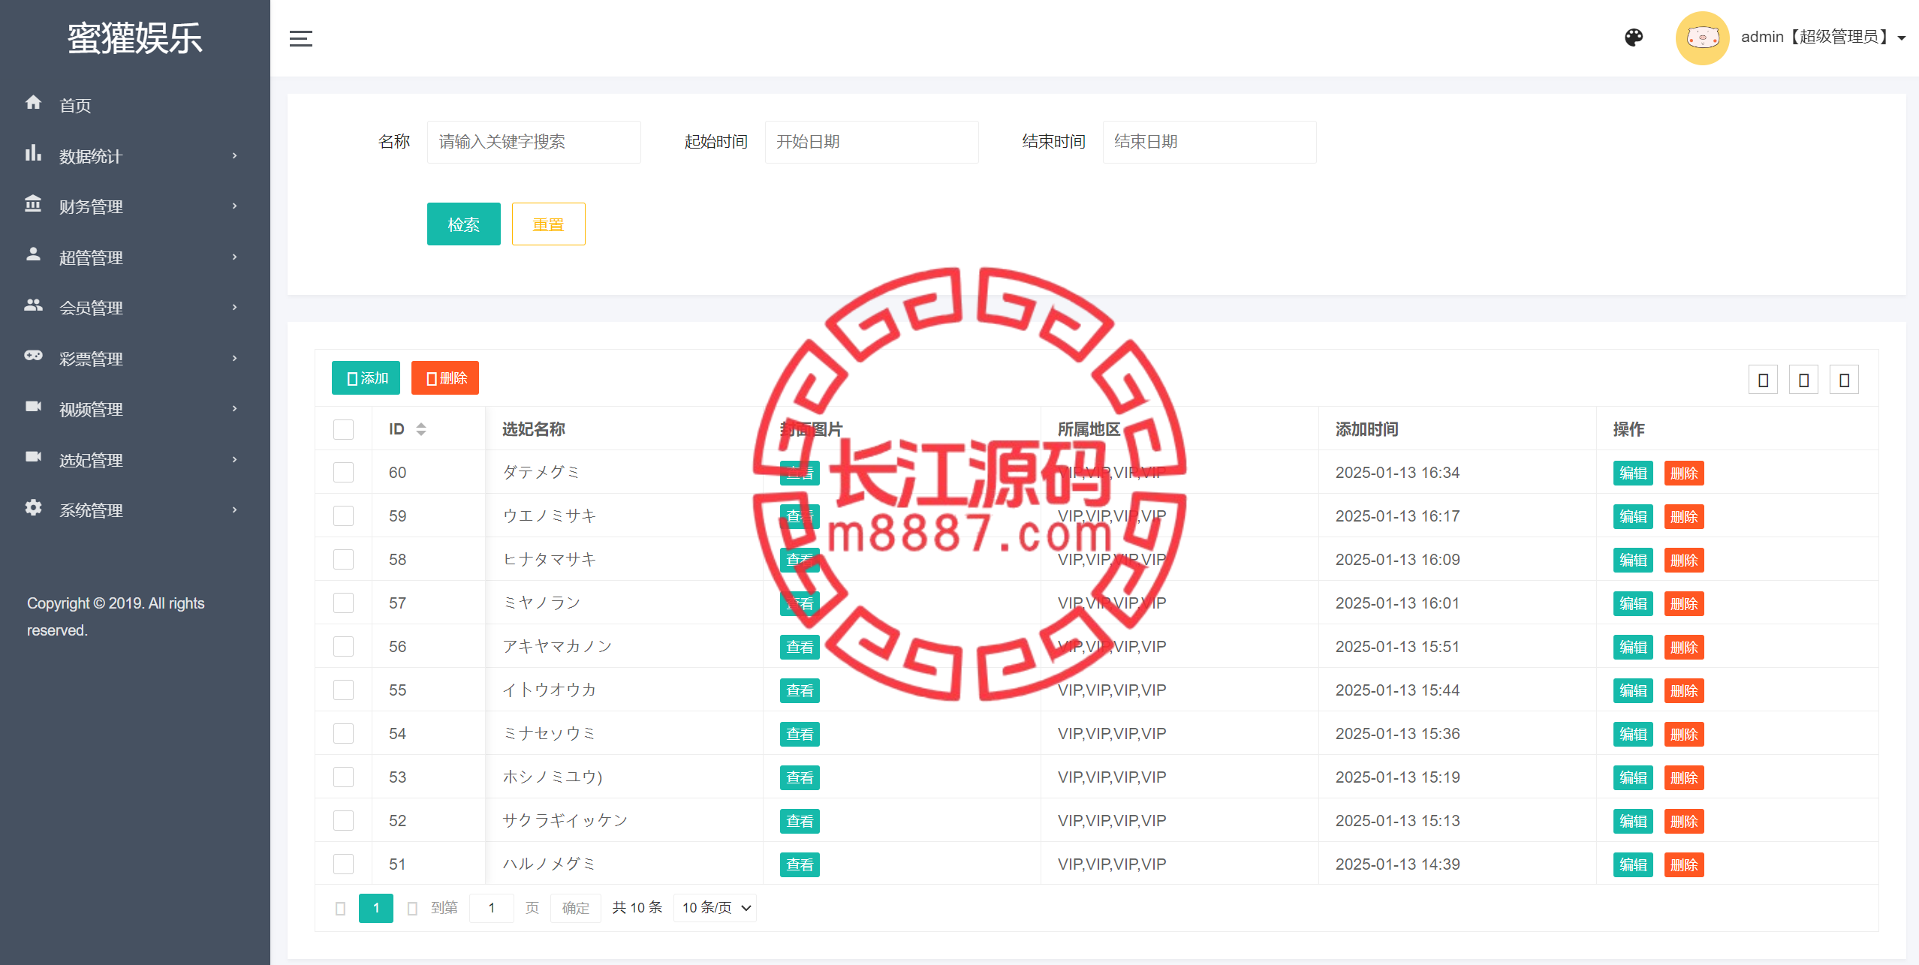
Task: Click the group icon for 会员管理
Action: click(x=33, y=305)
